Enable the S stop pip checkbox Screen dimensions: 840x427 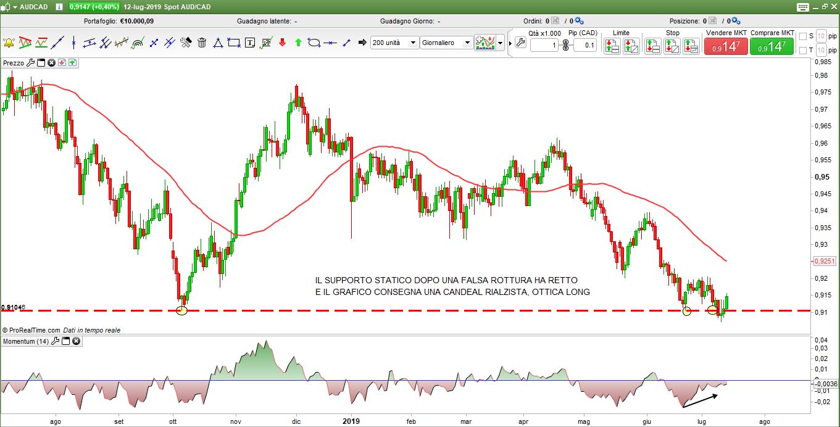[x=803, y=36]
